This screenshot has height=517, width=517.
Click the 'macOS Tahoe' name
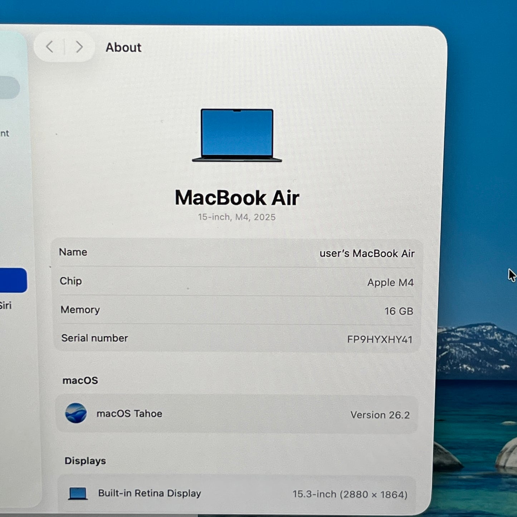(130, 414)
